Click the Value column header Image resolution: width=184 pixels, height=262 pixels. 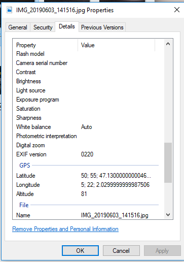116,45
